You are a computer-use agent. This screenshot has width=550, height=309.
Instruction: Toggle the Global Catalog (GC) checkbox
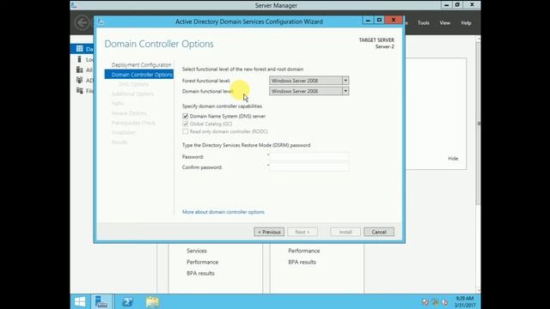186,124
